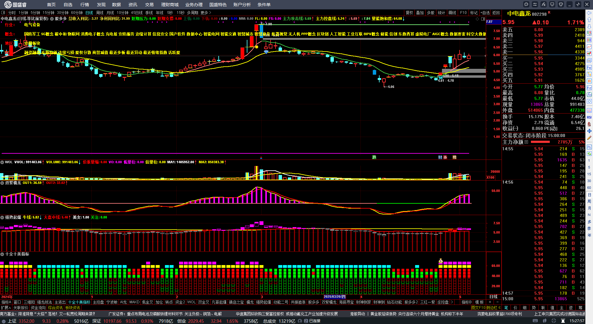This screenshot has height=324, width=593.
Task: Click the 主力净额 red progress bar
Action: pos(540,142)
